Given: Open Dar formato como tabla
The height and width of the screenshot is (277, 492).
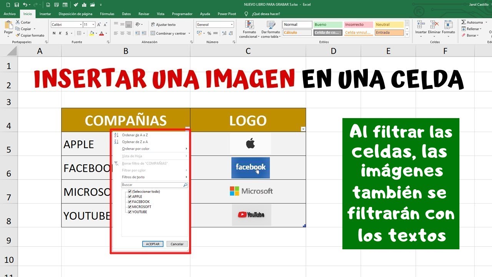Looking at the screenshot, I should [x=271, y=29].
